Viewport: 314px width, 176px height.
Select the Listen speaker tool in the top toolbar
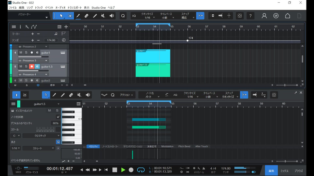[x=112, y=16]
